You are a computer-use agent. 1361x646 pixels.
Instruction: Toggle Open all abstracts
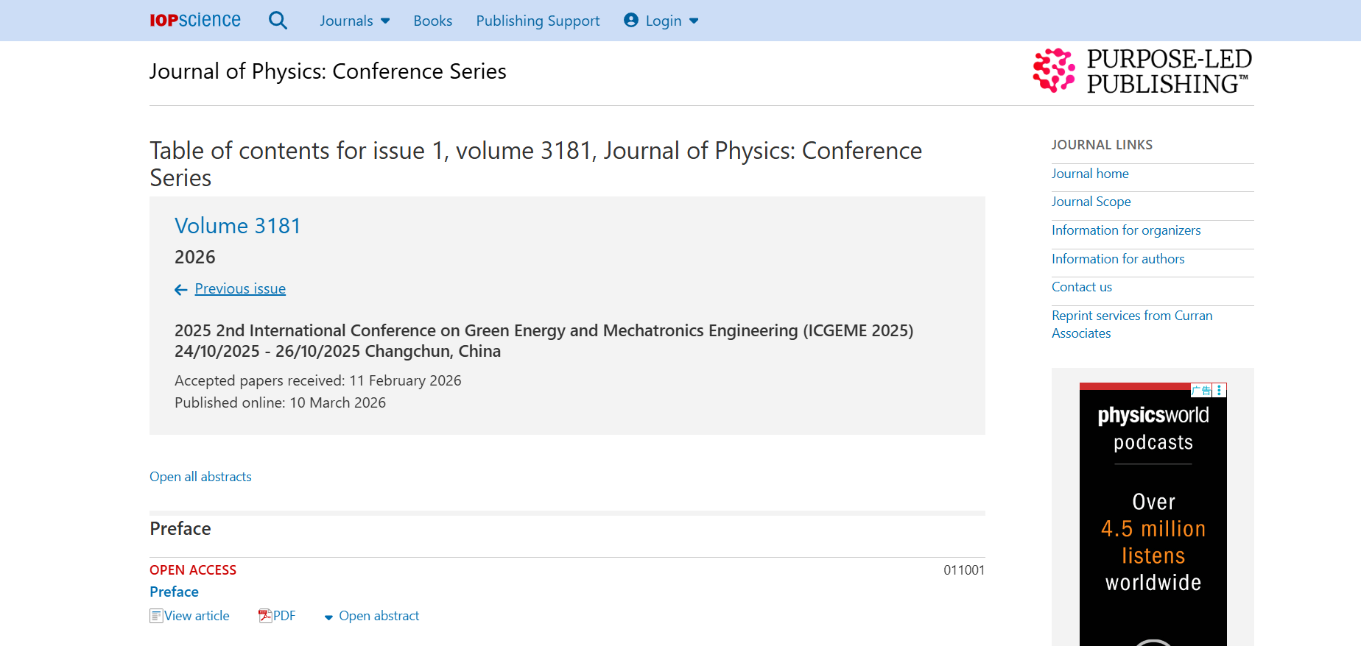[x=200, y=477]
